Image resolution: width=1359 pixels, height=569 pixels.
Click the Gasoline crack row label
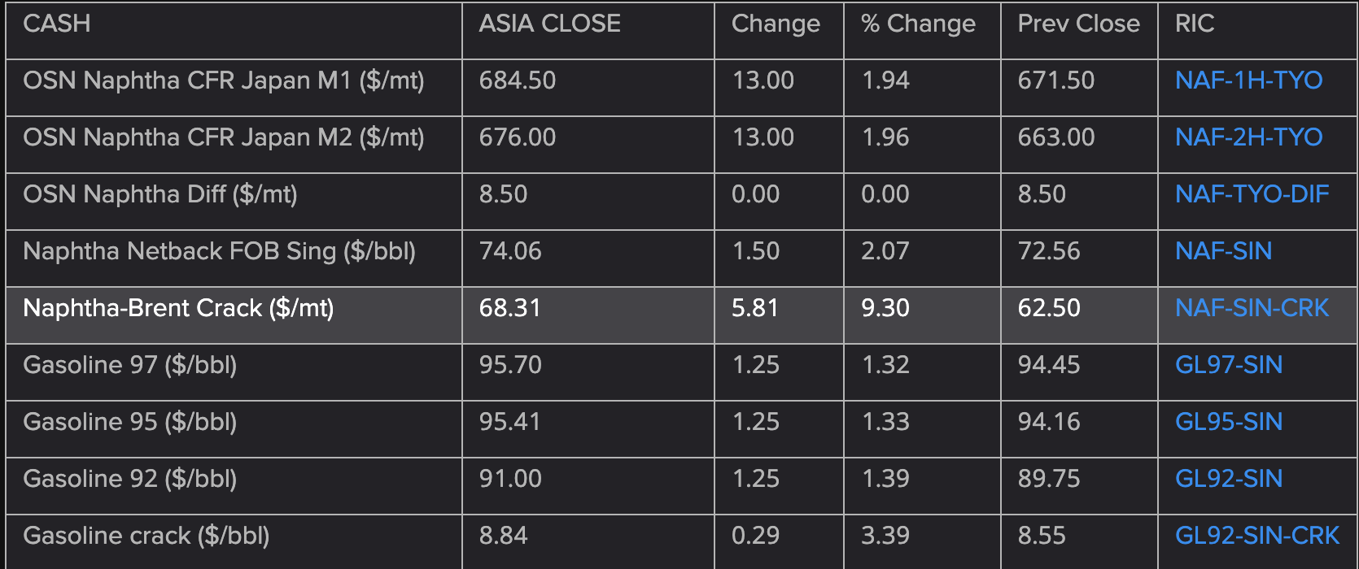(146, 536)
